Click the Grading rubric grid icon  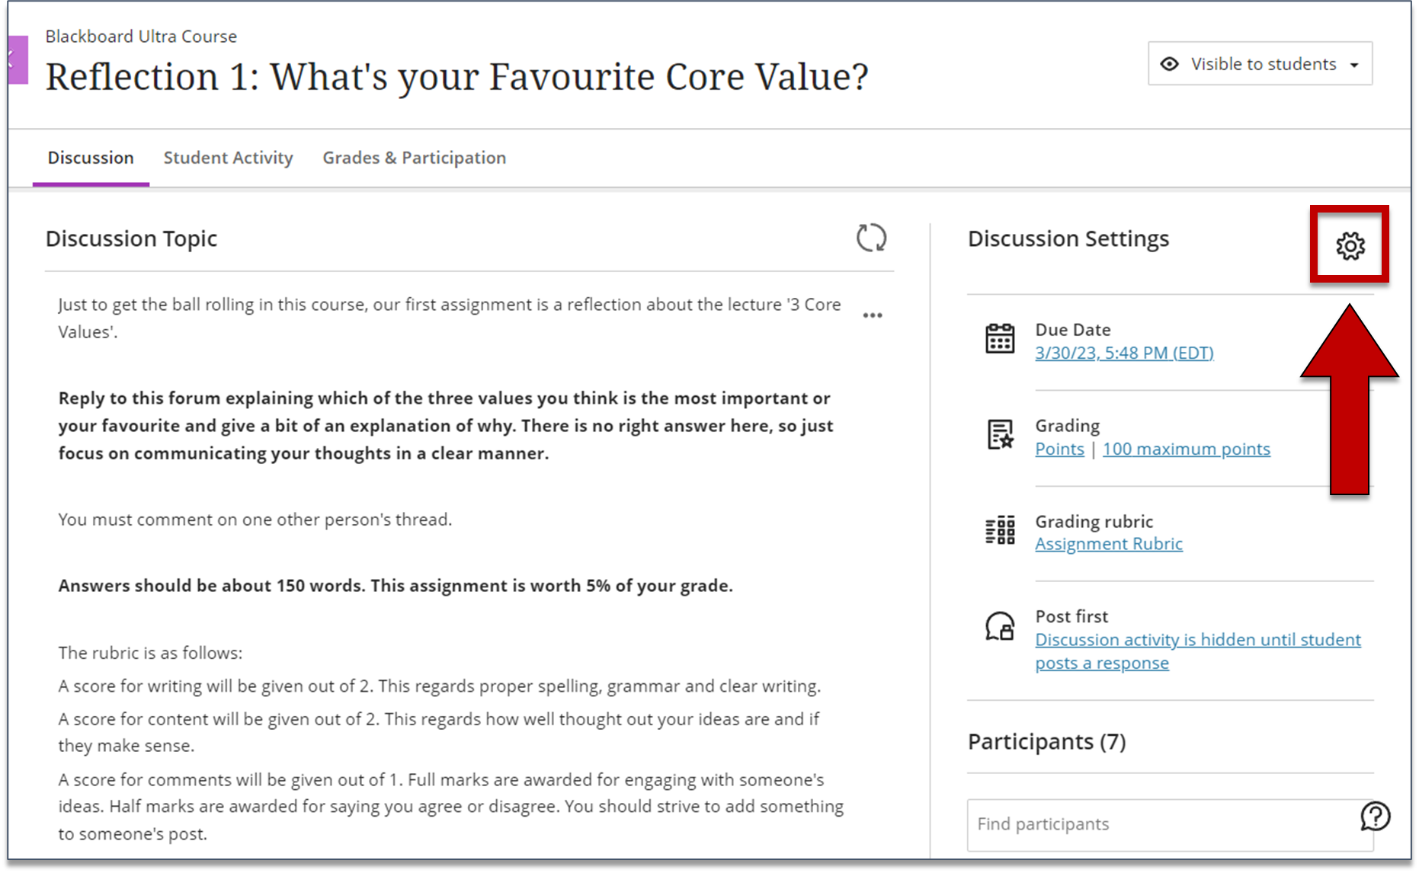[999, 530]
